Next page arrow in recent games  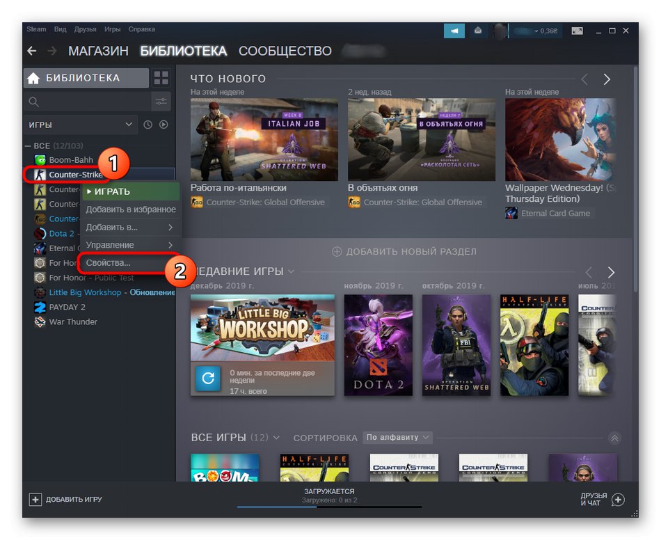click(x=611, y=272)
